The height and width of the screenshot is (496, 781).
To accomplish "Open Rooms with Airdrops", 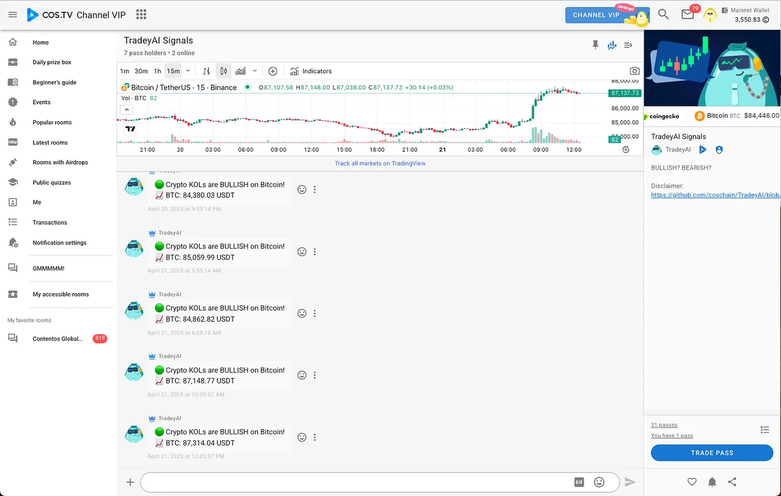I will point(60,163).
